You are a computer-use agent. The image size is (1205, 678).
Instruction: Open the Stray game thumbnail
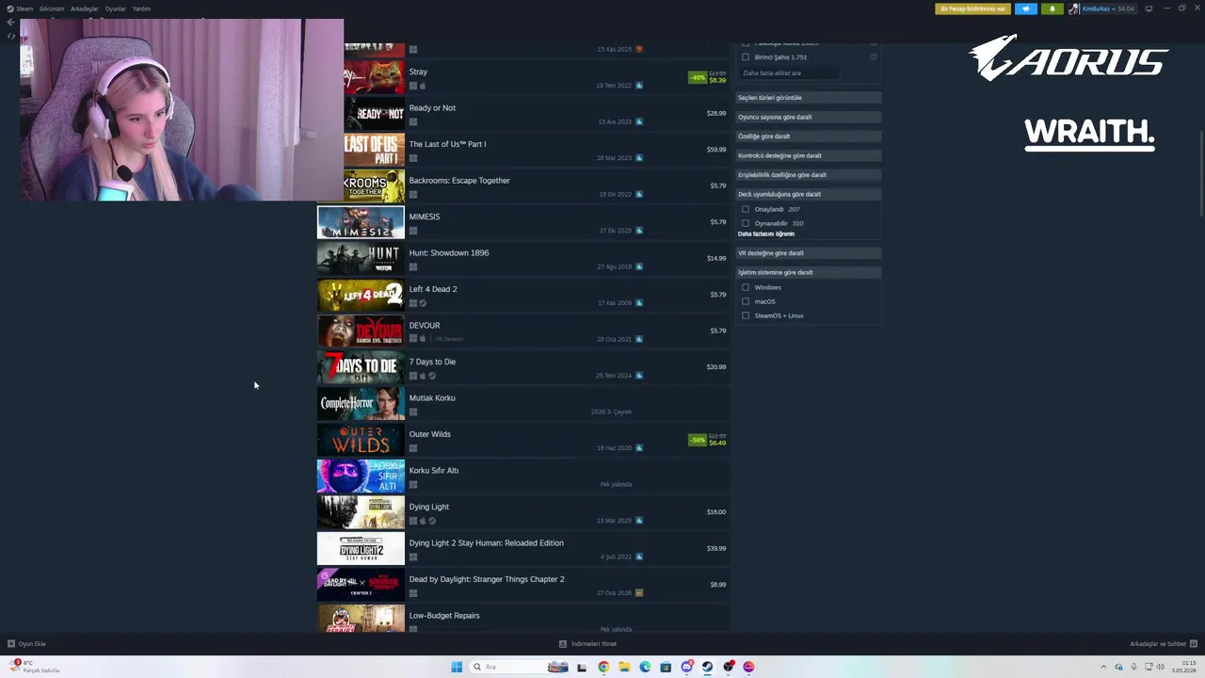click(x=374, y=77)
